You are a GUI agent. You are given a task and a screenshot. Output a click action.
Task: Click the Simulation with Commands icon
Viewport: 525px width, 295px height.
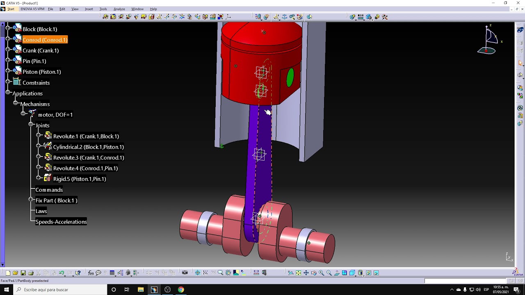(x=258, y=17)
